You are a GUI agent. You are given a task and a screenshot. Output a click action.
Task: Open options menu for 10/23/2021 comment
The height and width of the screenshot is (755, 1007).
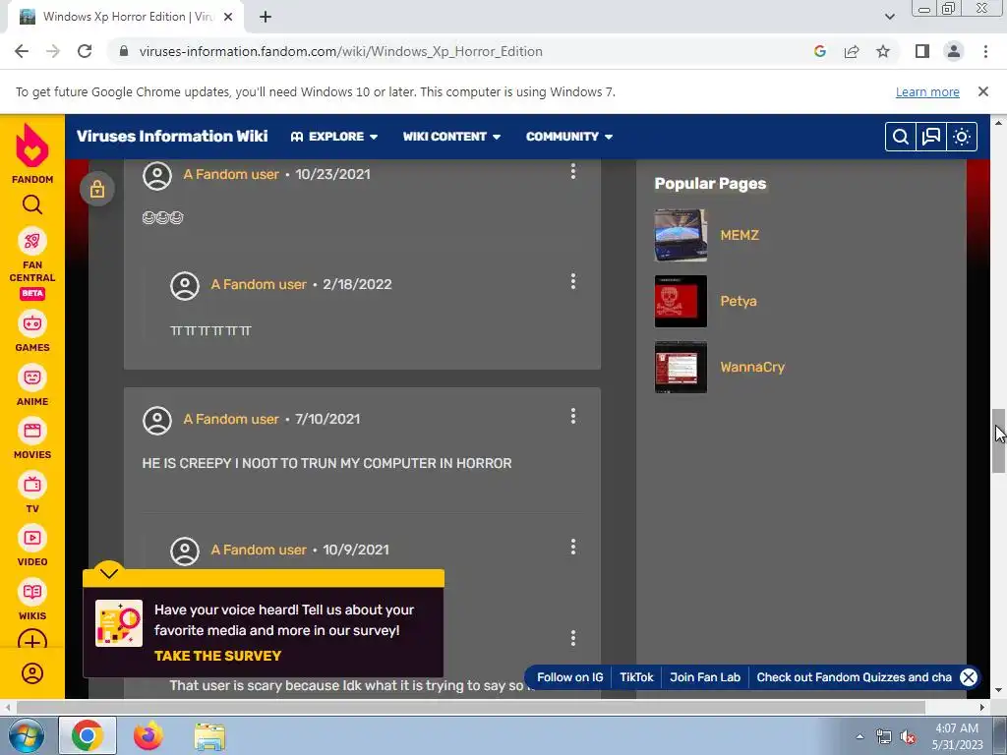coord(573,171)
